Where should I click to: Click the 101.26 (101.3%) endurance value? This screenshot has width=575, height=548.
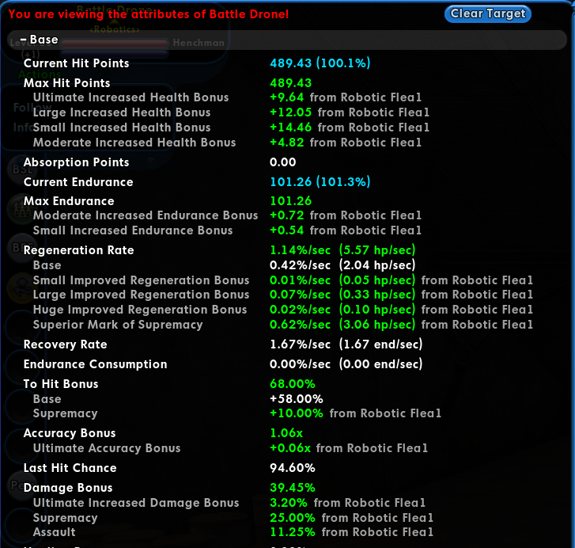320,181
